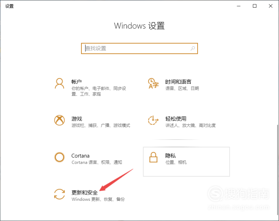This screenshot has width=279, height=221.
Task: Maximize the 设置 window
Action: tap(255, 6)
